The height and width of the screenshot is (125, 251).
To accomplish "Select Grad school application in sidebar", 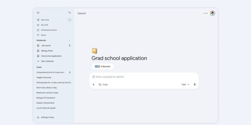I will (51, 56).
